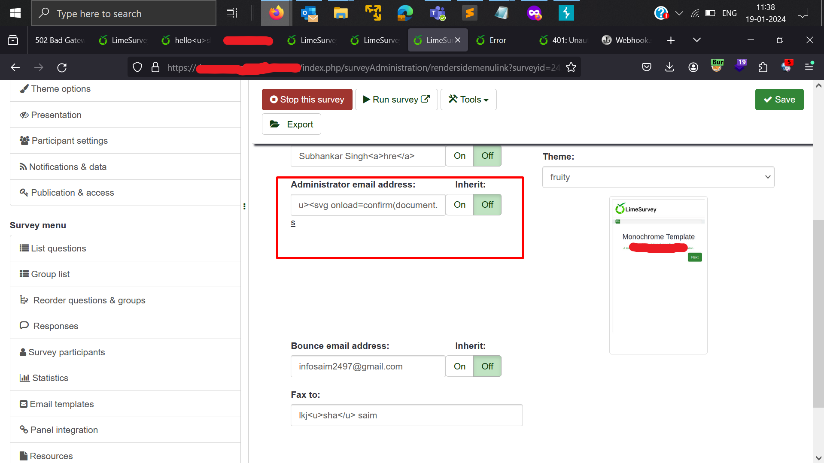Click the Stop this survey button
The image size is (824, 463).
307,100
